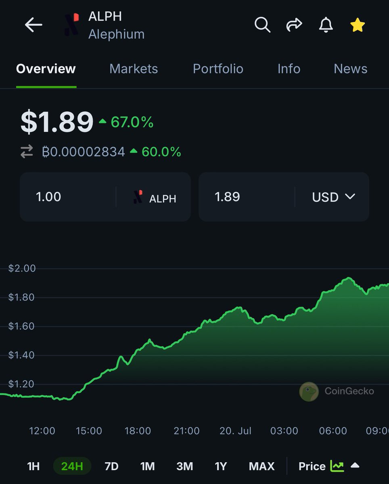Switch to the Info tab
The height and width of the screenshot is (484, 389).
tap(289, 69)
